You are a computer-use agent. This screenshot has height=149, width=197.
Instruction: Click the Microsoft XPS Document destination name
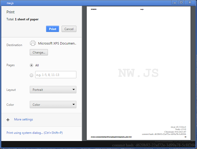pos(57,43)
